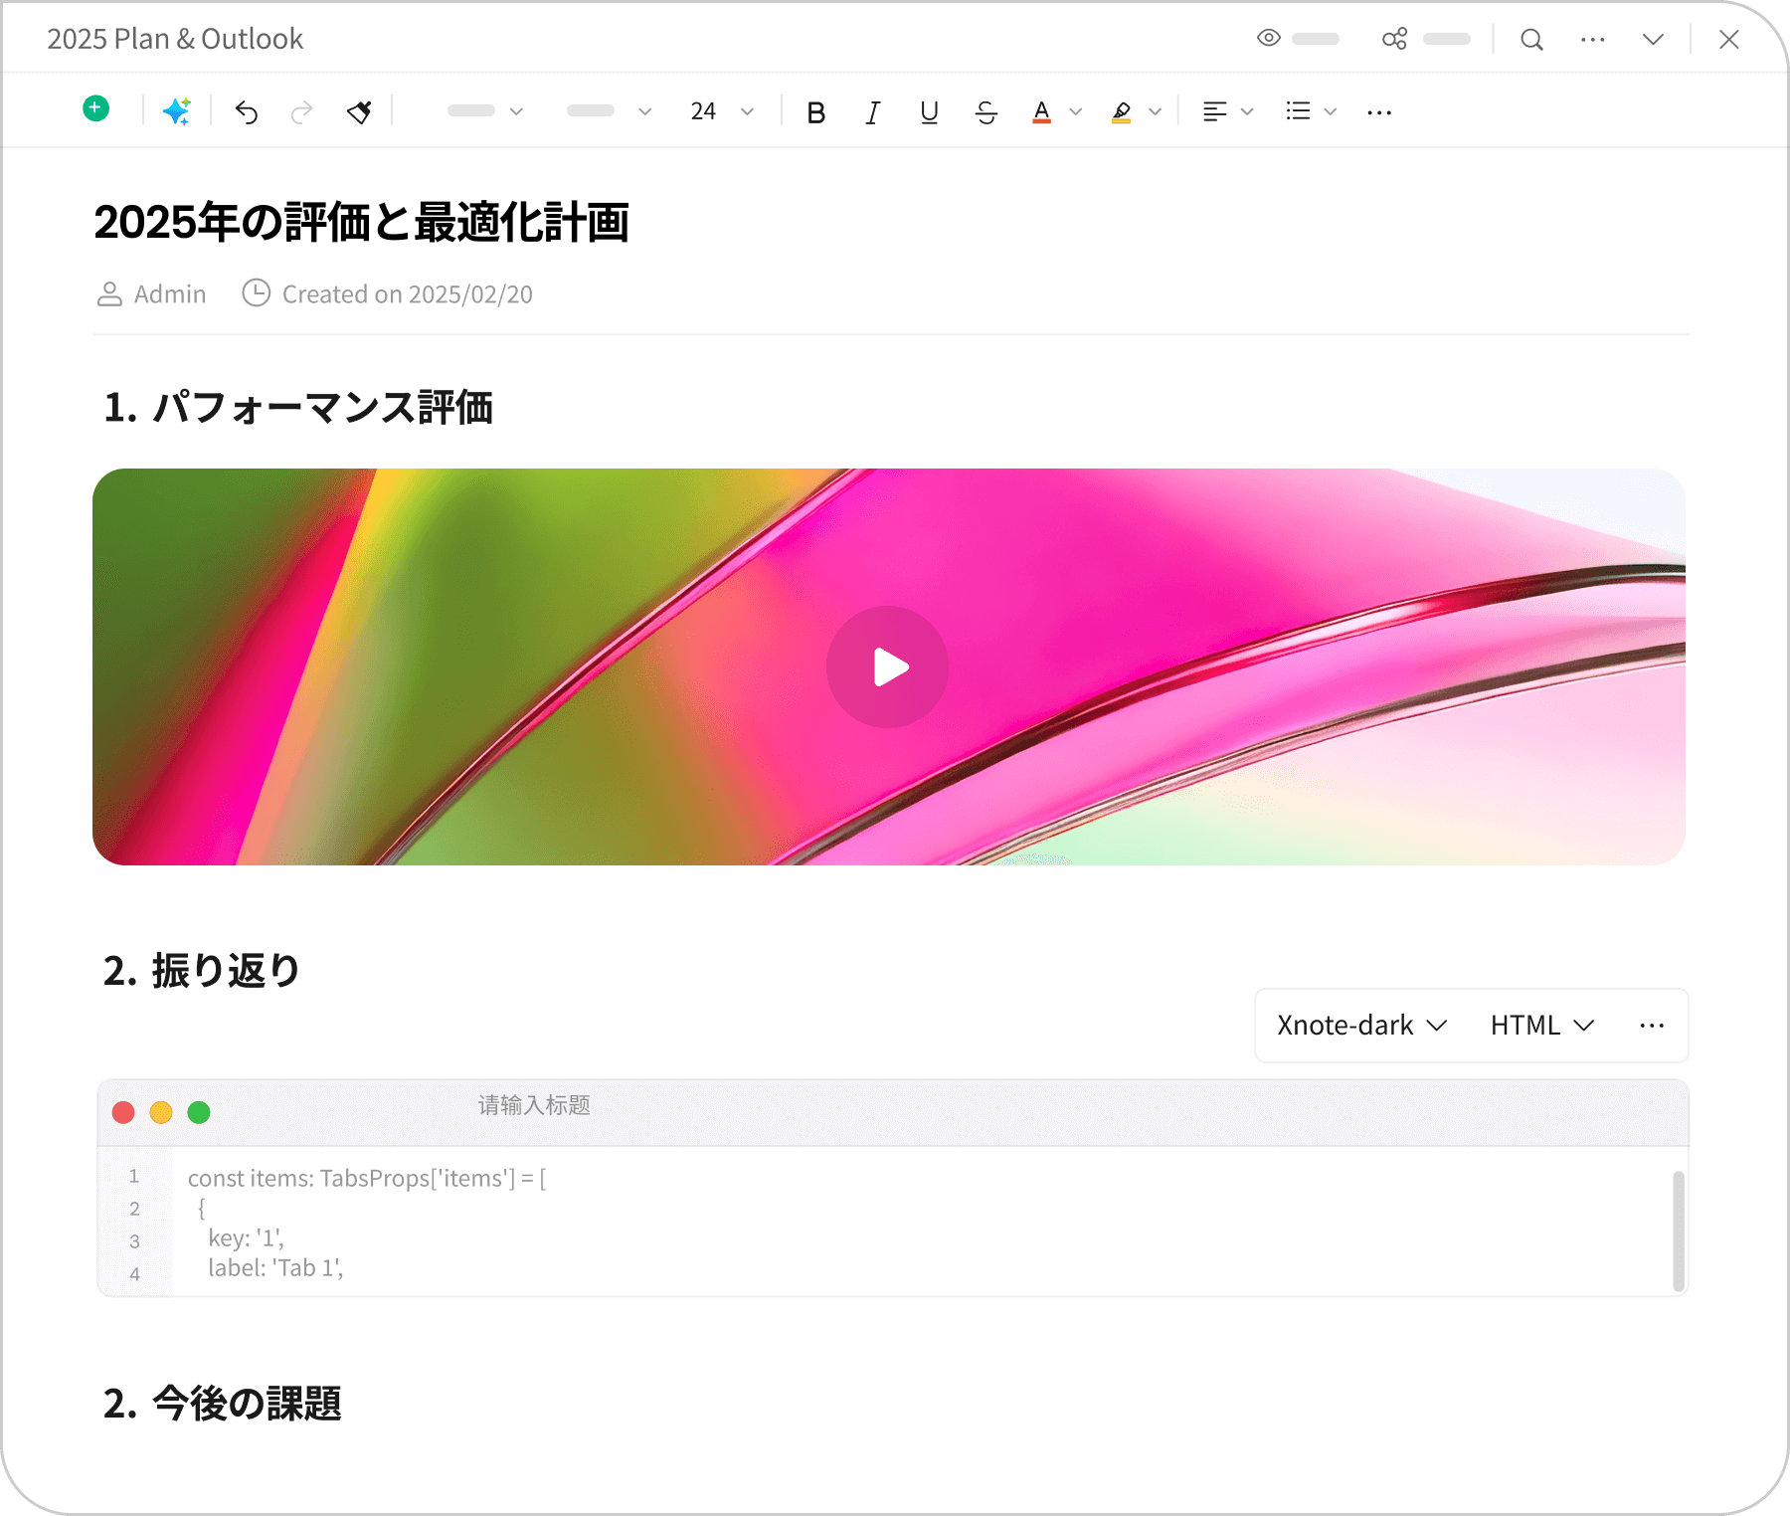Open toolbar more options ellipsis
Screen dimensions: 1790x1516
click(x=1379, y=112)
